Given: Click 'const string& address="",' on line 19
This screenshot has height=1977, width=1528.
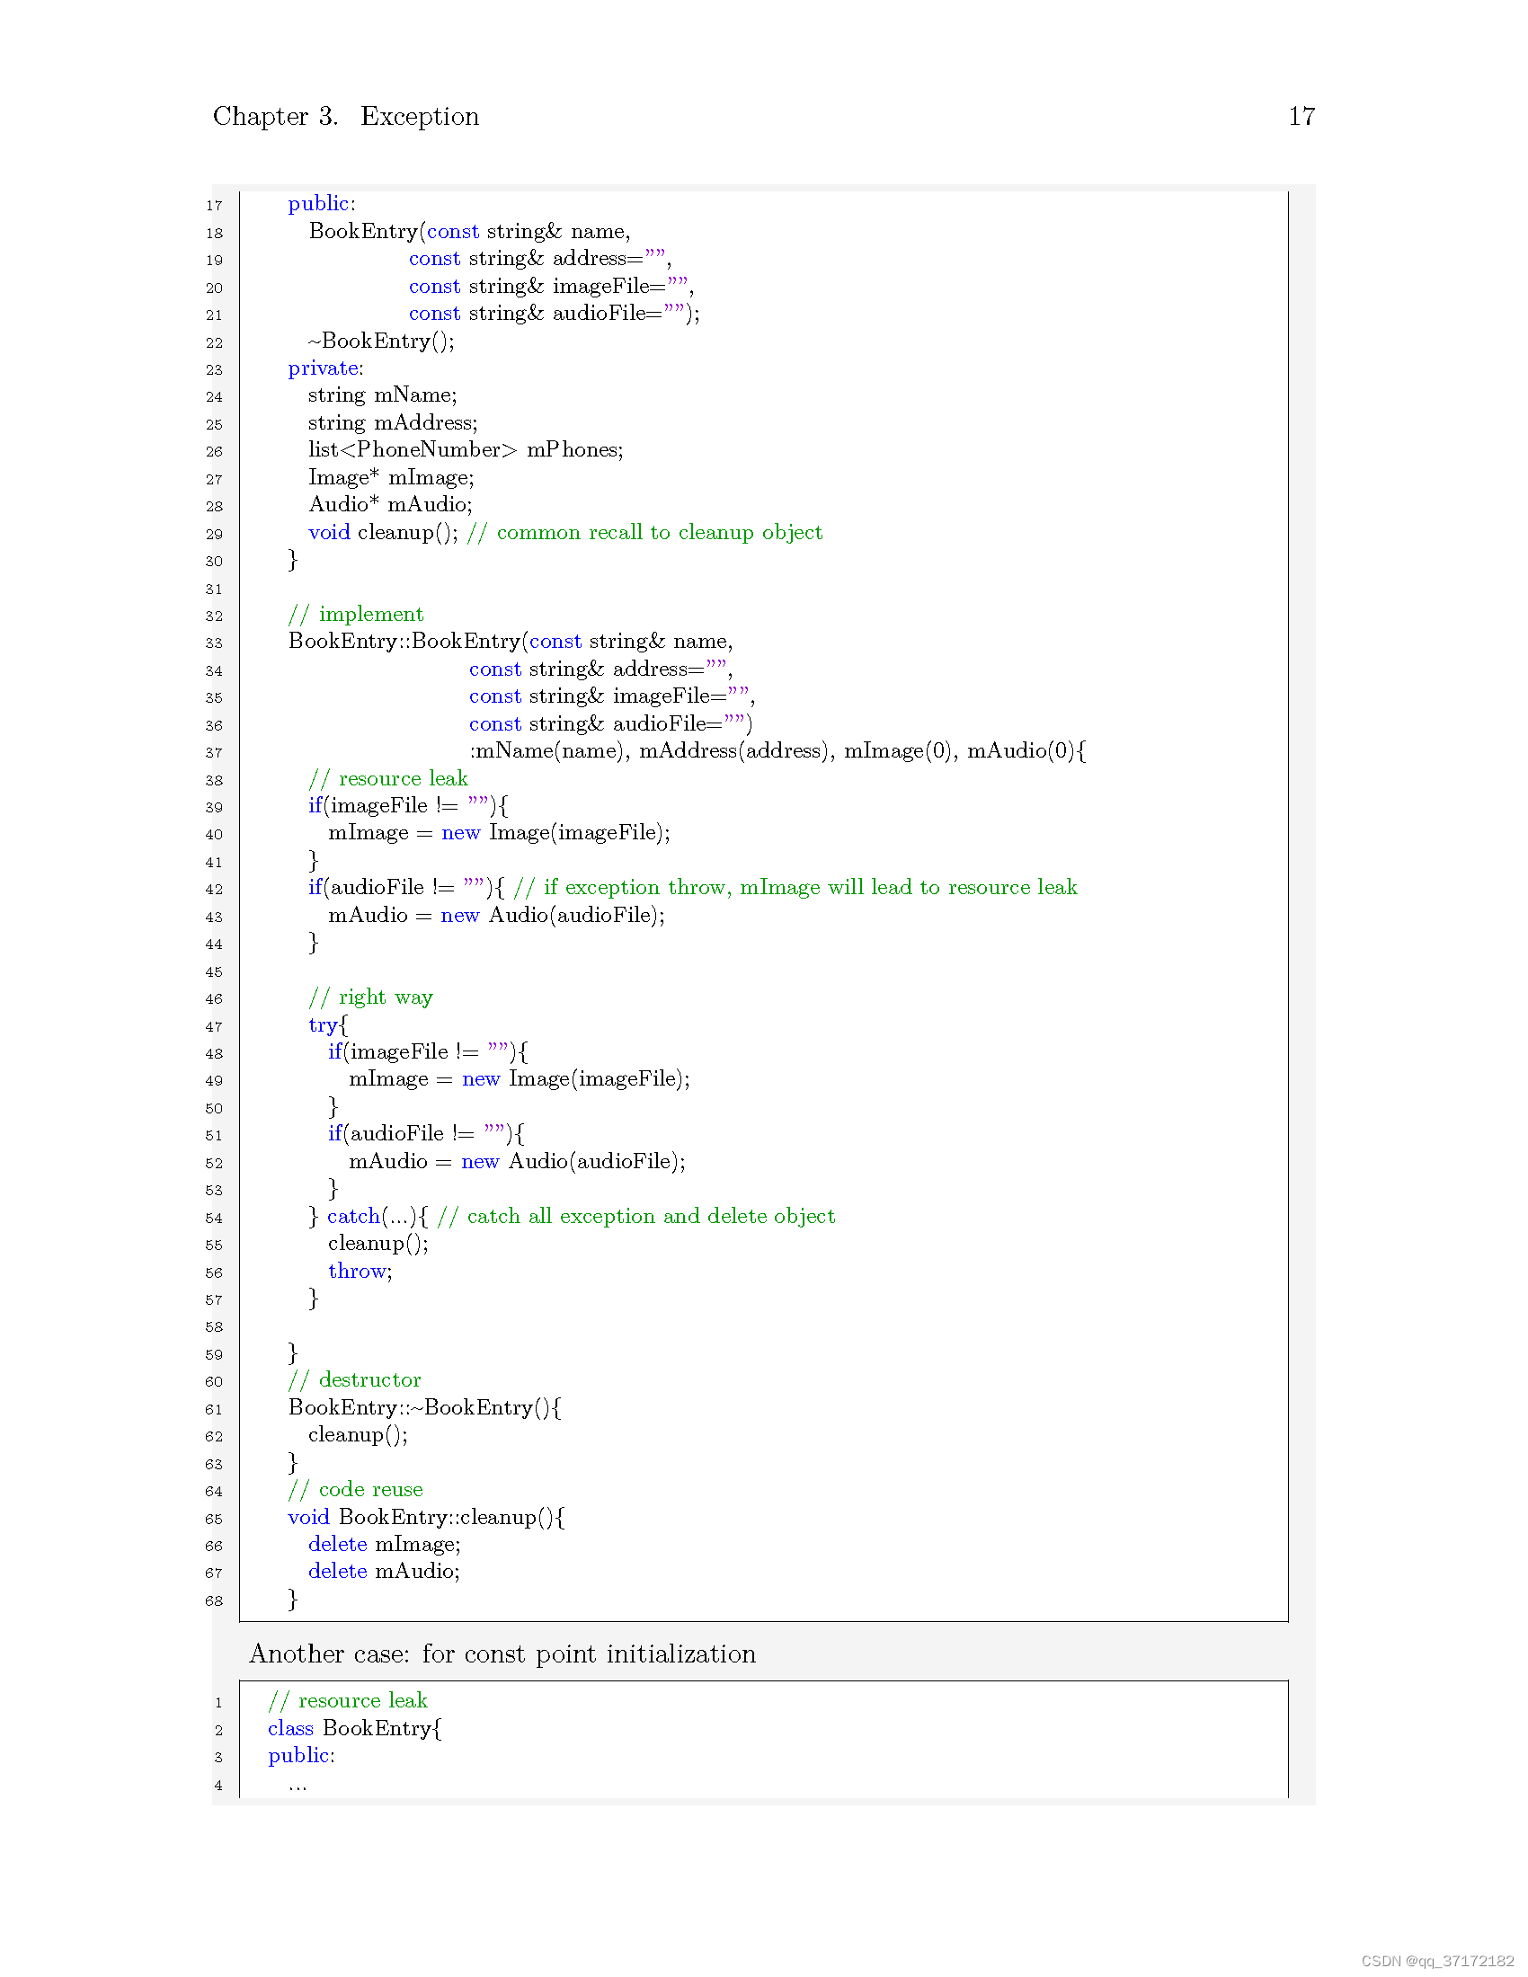Looking at the screenshot, I should (539, 259).
